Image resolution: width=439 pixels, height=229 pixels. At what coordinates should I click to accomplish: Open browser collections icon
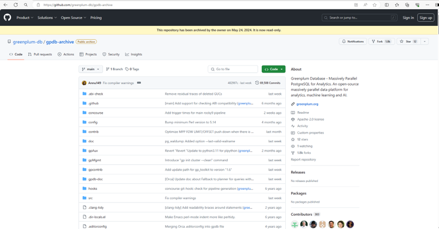click(x=407, y=5)
